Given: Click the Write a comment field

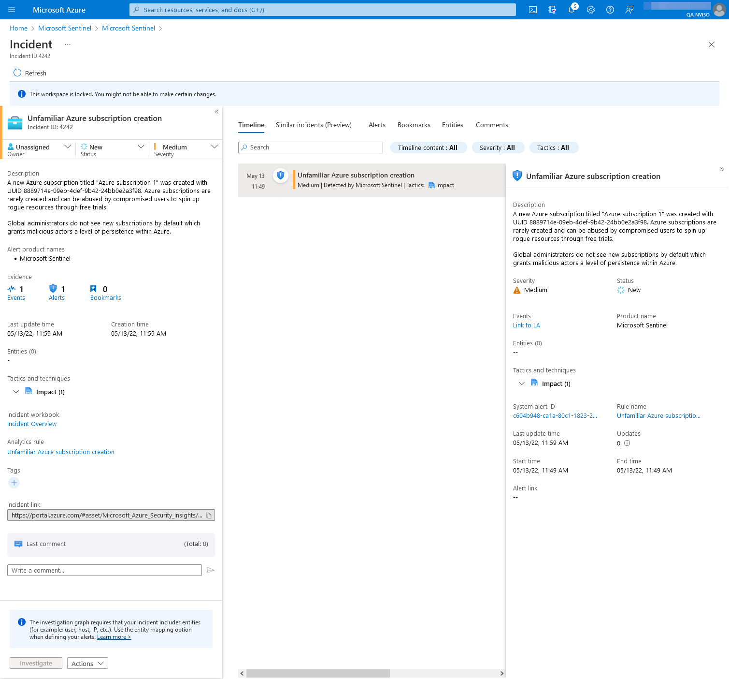Looking at the screenshot, I should pyautogui.click(x=104, y=570).
